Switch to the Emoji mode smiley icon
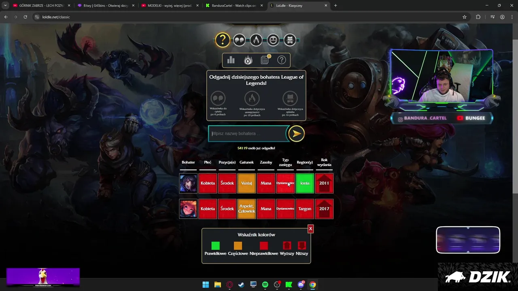Viewport: 518px width, 291px height. tap(273, 40)
